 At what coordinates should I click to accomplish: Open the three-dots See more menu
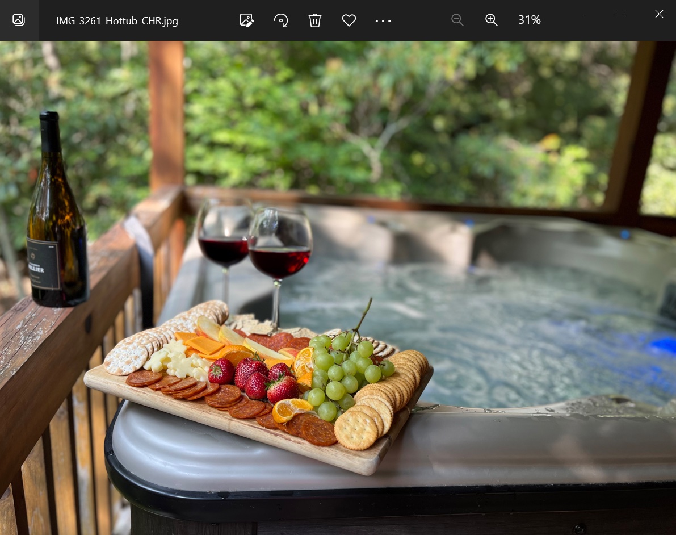383,20
